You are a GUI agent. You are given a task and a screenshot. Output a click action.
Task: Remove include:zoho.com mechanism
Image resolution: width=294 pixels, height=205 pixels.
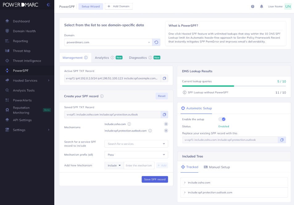click(166, 124)
